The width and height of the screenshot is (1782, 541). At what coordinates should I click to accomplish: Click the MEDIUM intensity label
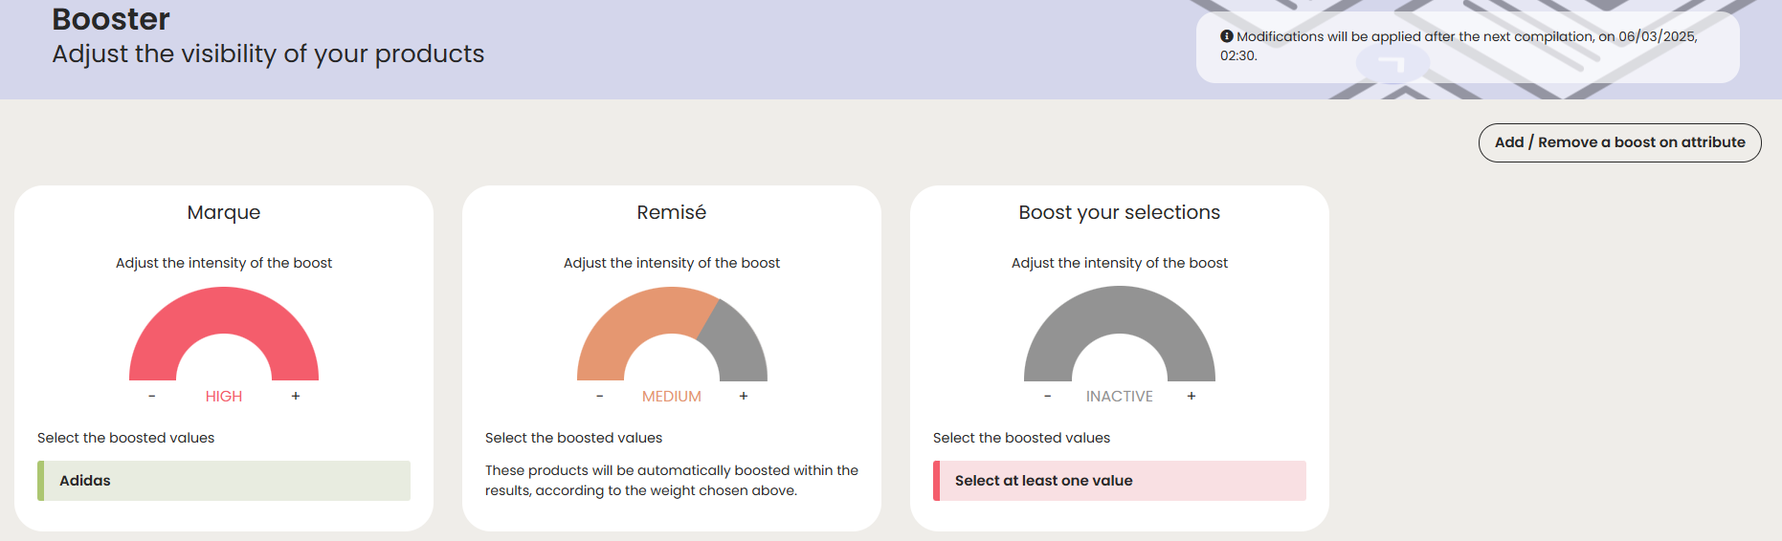(672, 396)
